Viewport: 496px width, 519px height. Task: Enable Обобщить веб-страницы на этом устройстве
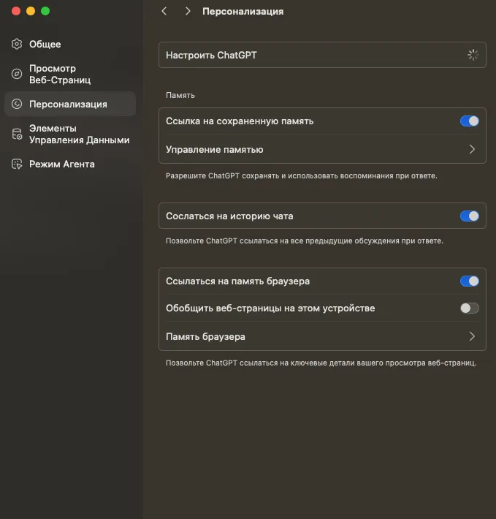tap(469, 308)
